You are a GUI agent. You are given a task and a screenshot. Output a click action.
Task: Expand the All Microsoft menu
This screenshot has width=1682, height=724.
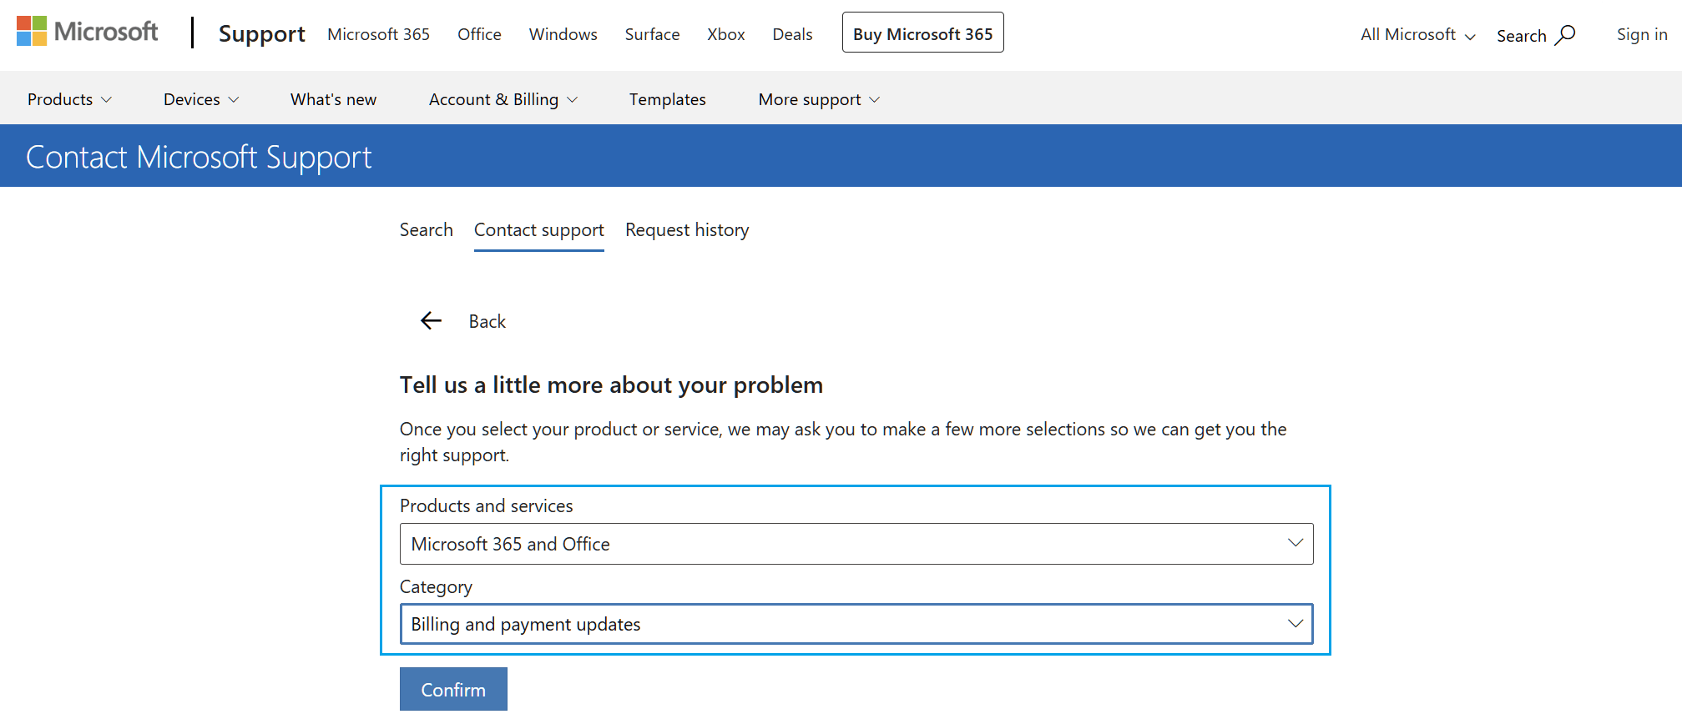1417,35
